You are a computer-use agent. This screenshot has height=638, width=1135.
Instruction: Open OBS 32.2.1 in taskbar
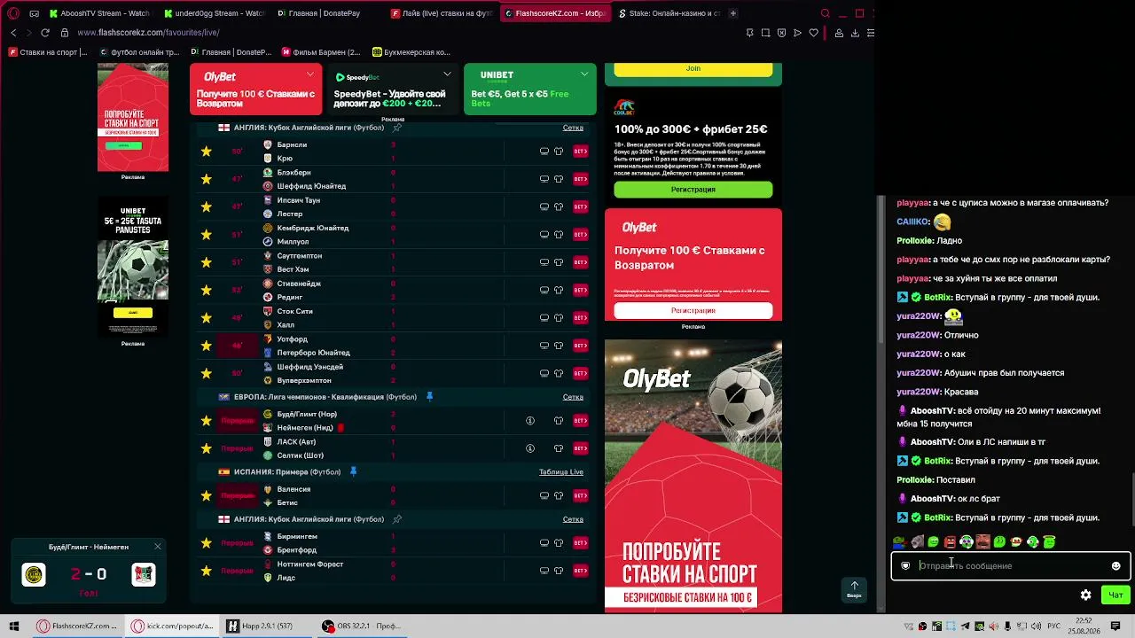click(x=363, y=626)
